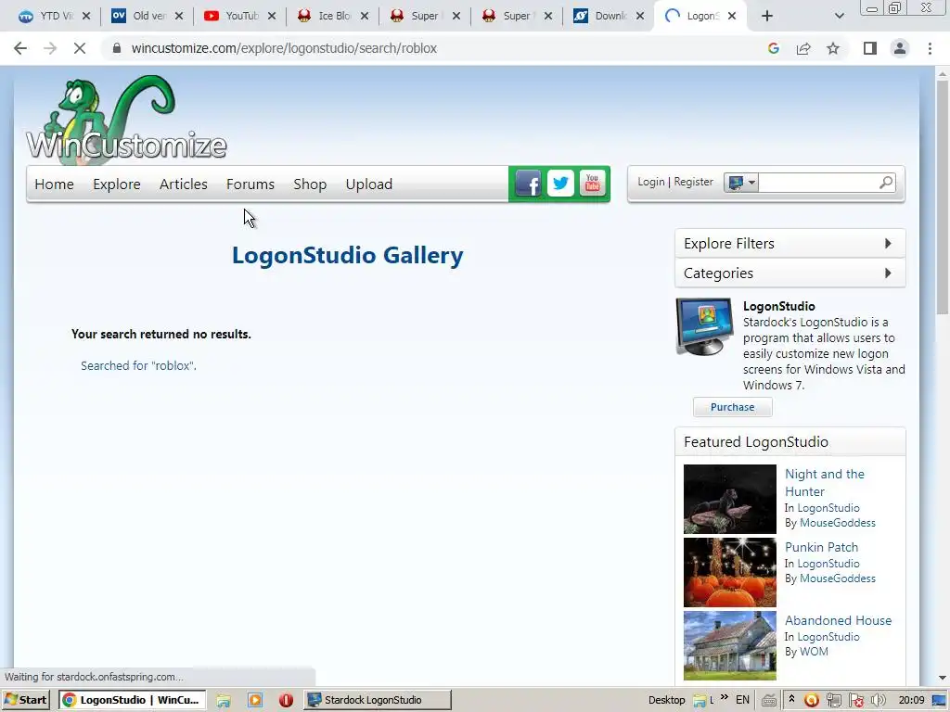Open the WinCustomize YouTube icon
The width and height of the screenshot is (950, 712).
[x=592, y=183]
